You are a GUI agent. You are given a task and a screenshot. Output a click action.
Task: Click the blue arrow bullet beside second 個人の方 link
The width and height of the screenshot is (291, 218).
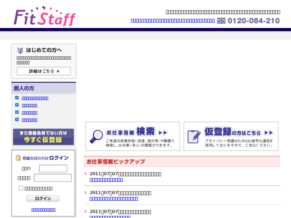coord(17,105)
